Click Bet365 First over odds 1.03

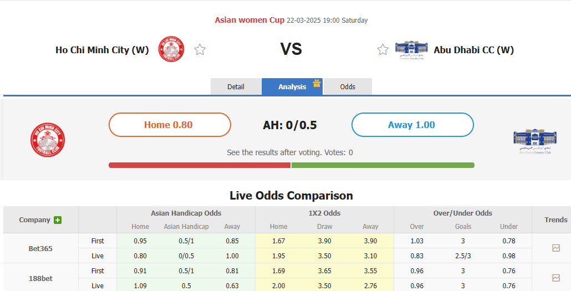pyautogui.click(x=417, y=241)
